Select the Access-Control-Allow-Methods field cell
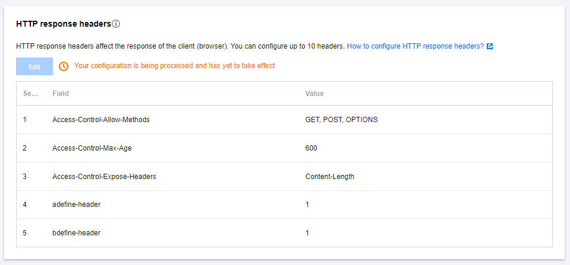 (x=101, y=120)
